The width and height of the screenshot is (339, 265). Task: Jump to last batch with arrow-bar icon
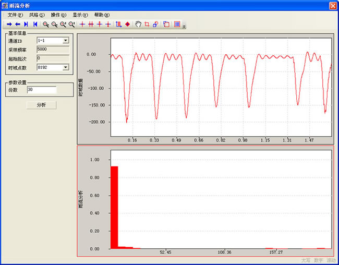(26, 24)
